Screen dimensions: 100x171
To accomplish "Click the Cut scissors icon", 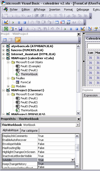I will click(28, 29).
